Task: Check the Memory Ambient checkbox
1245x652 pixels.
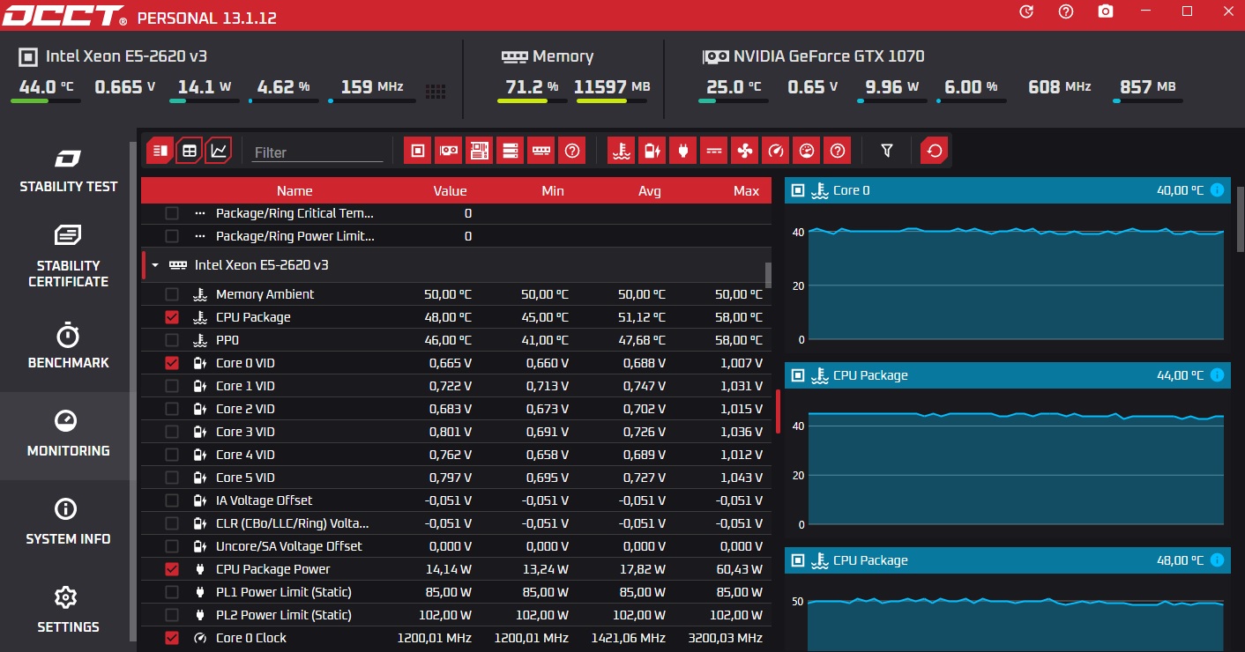Action: (172, 294)
